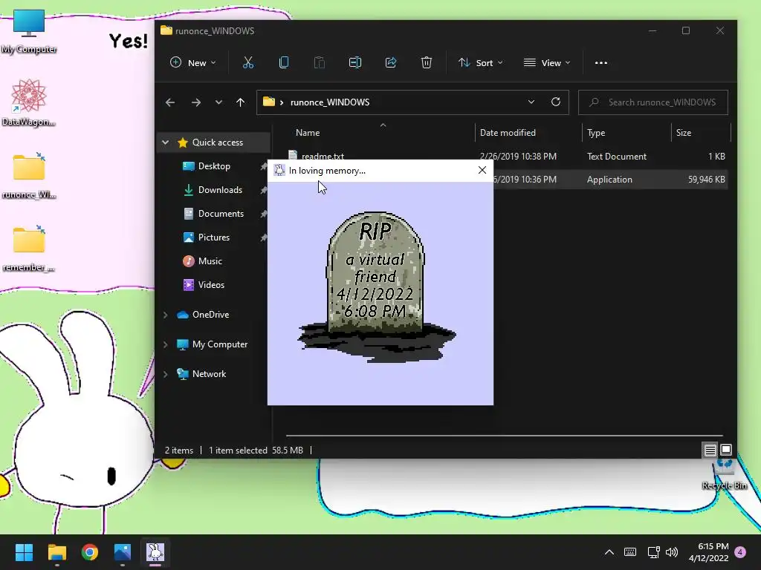This screenshot has width=761, height=570.
Task: Open Recycle Bin on desktop
Action: pos(725,475)
